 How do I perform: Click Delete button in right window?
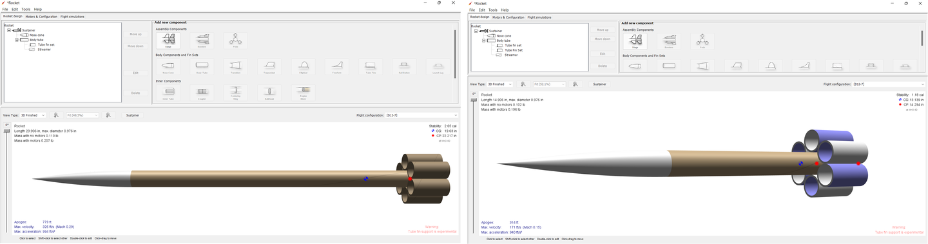pos(603,66)
